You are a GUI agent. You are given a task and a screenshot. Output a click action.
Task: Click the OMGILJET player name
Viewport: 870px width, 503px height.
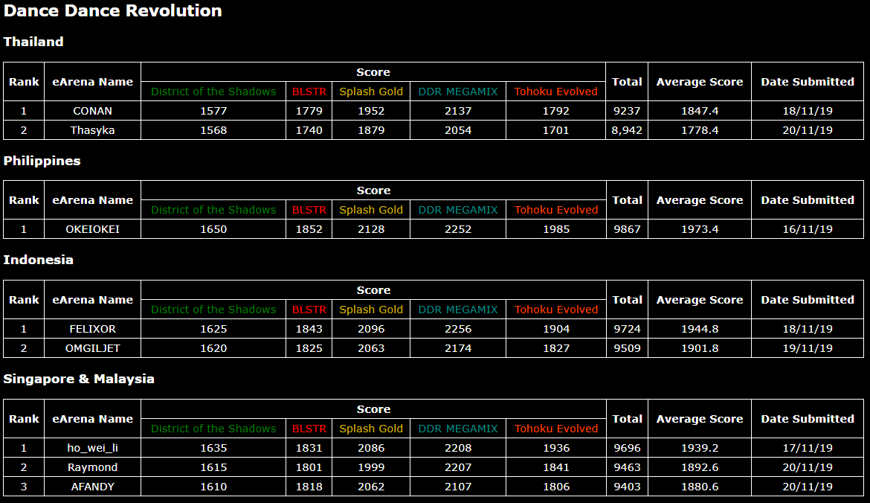point(92,348)
